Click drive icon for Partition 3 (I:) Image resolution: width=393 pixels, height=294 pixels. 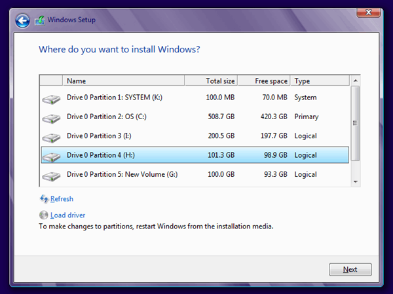[x=51, y=138]
